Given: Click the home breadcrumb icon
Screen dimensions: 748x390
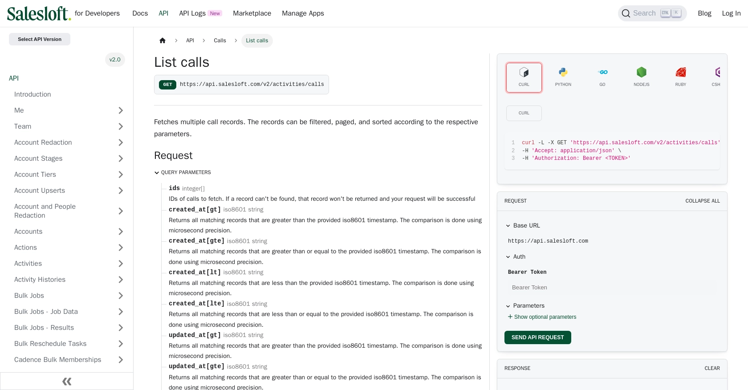Looking at the screenshot, I should click(x=163, y=41).
